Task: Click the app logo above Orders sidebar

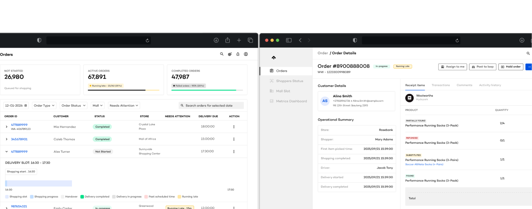Action: pos(274,58)
